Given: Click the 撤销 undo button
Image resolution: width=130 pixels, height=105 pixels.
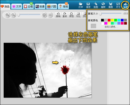Looking at the screenshot, I should (58, 15).
